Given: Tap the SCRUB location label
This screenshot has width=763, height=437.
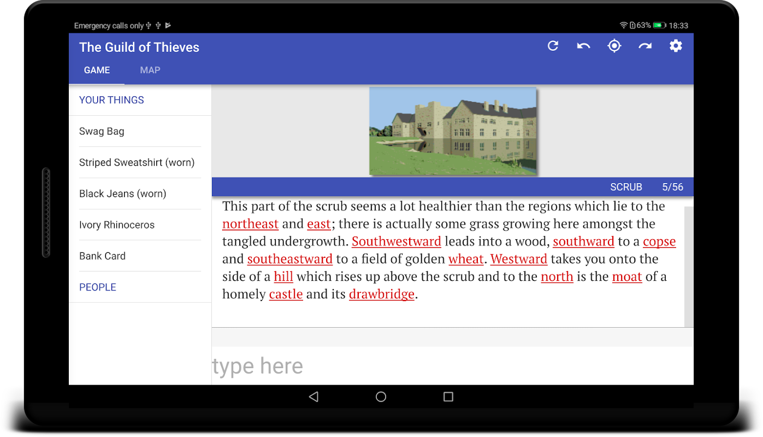Looking at the screenshot, I should [626, 187].
